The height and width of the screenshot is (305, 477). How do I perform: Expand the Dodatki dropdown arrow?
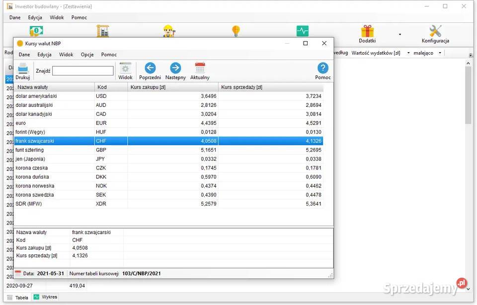click(x=400, y=35)
